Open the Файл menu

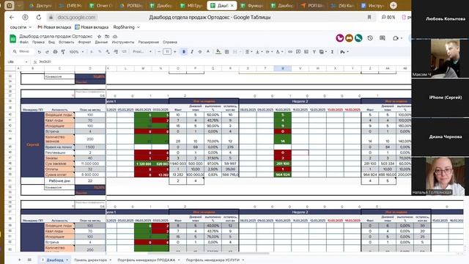pos(24,43)
